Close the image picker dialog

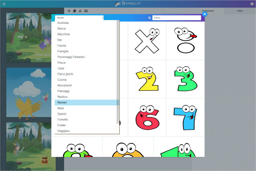pyautogui.click(x=204, y=14)
